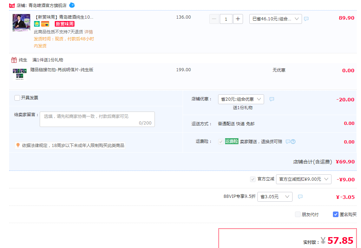
Task: Decrease quantity with the minus button
Action: [214, 19]
